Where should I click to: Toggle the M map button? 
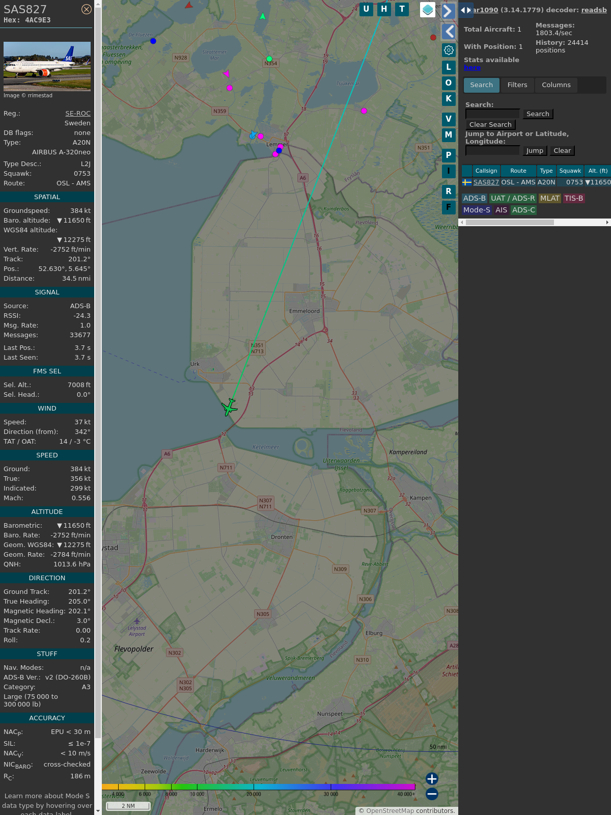449,135
